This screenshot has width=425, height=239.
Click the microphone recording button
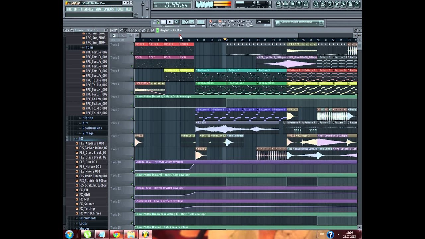pos(343,4)
